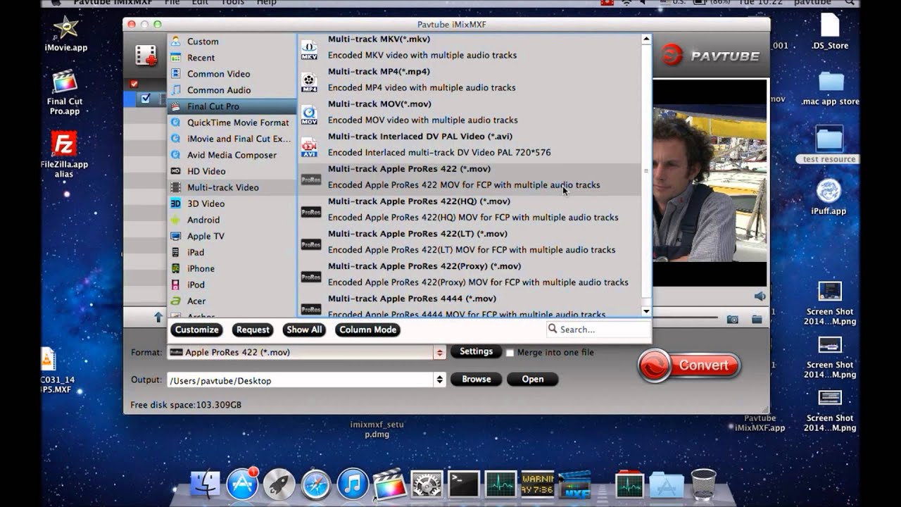Click the Multi-track MP4 format icon

tap(309, 82)
